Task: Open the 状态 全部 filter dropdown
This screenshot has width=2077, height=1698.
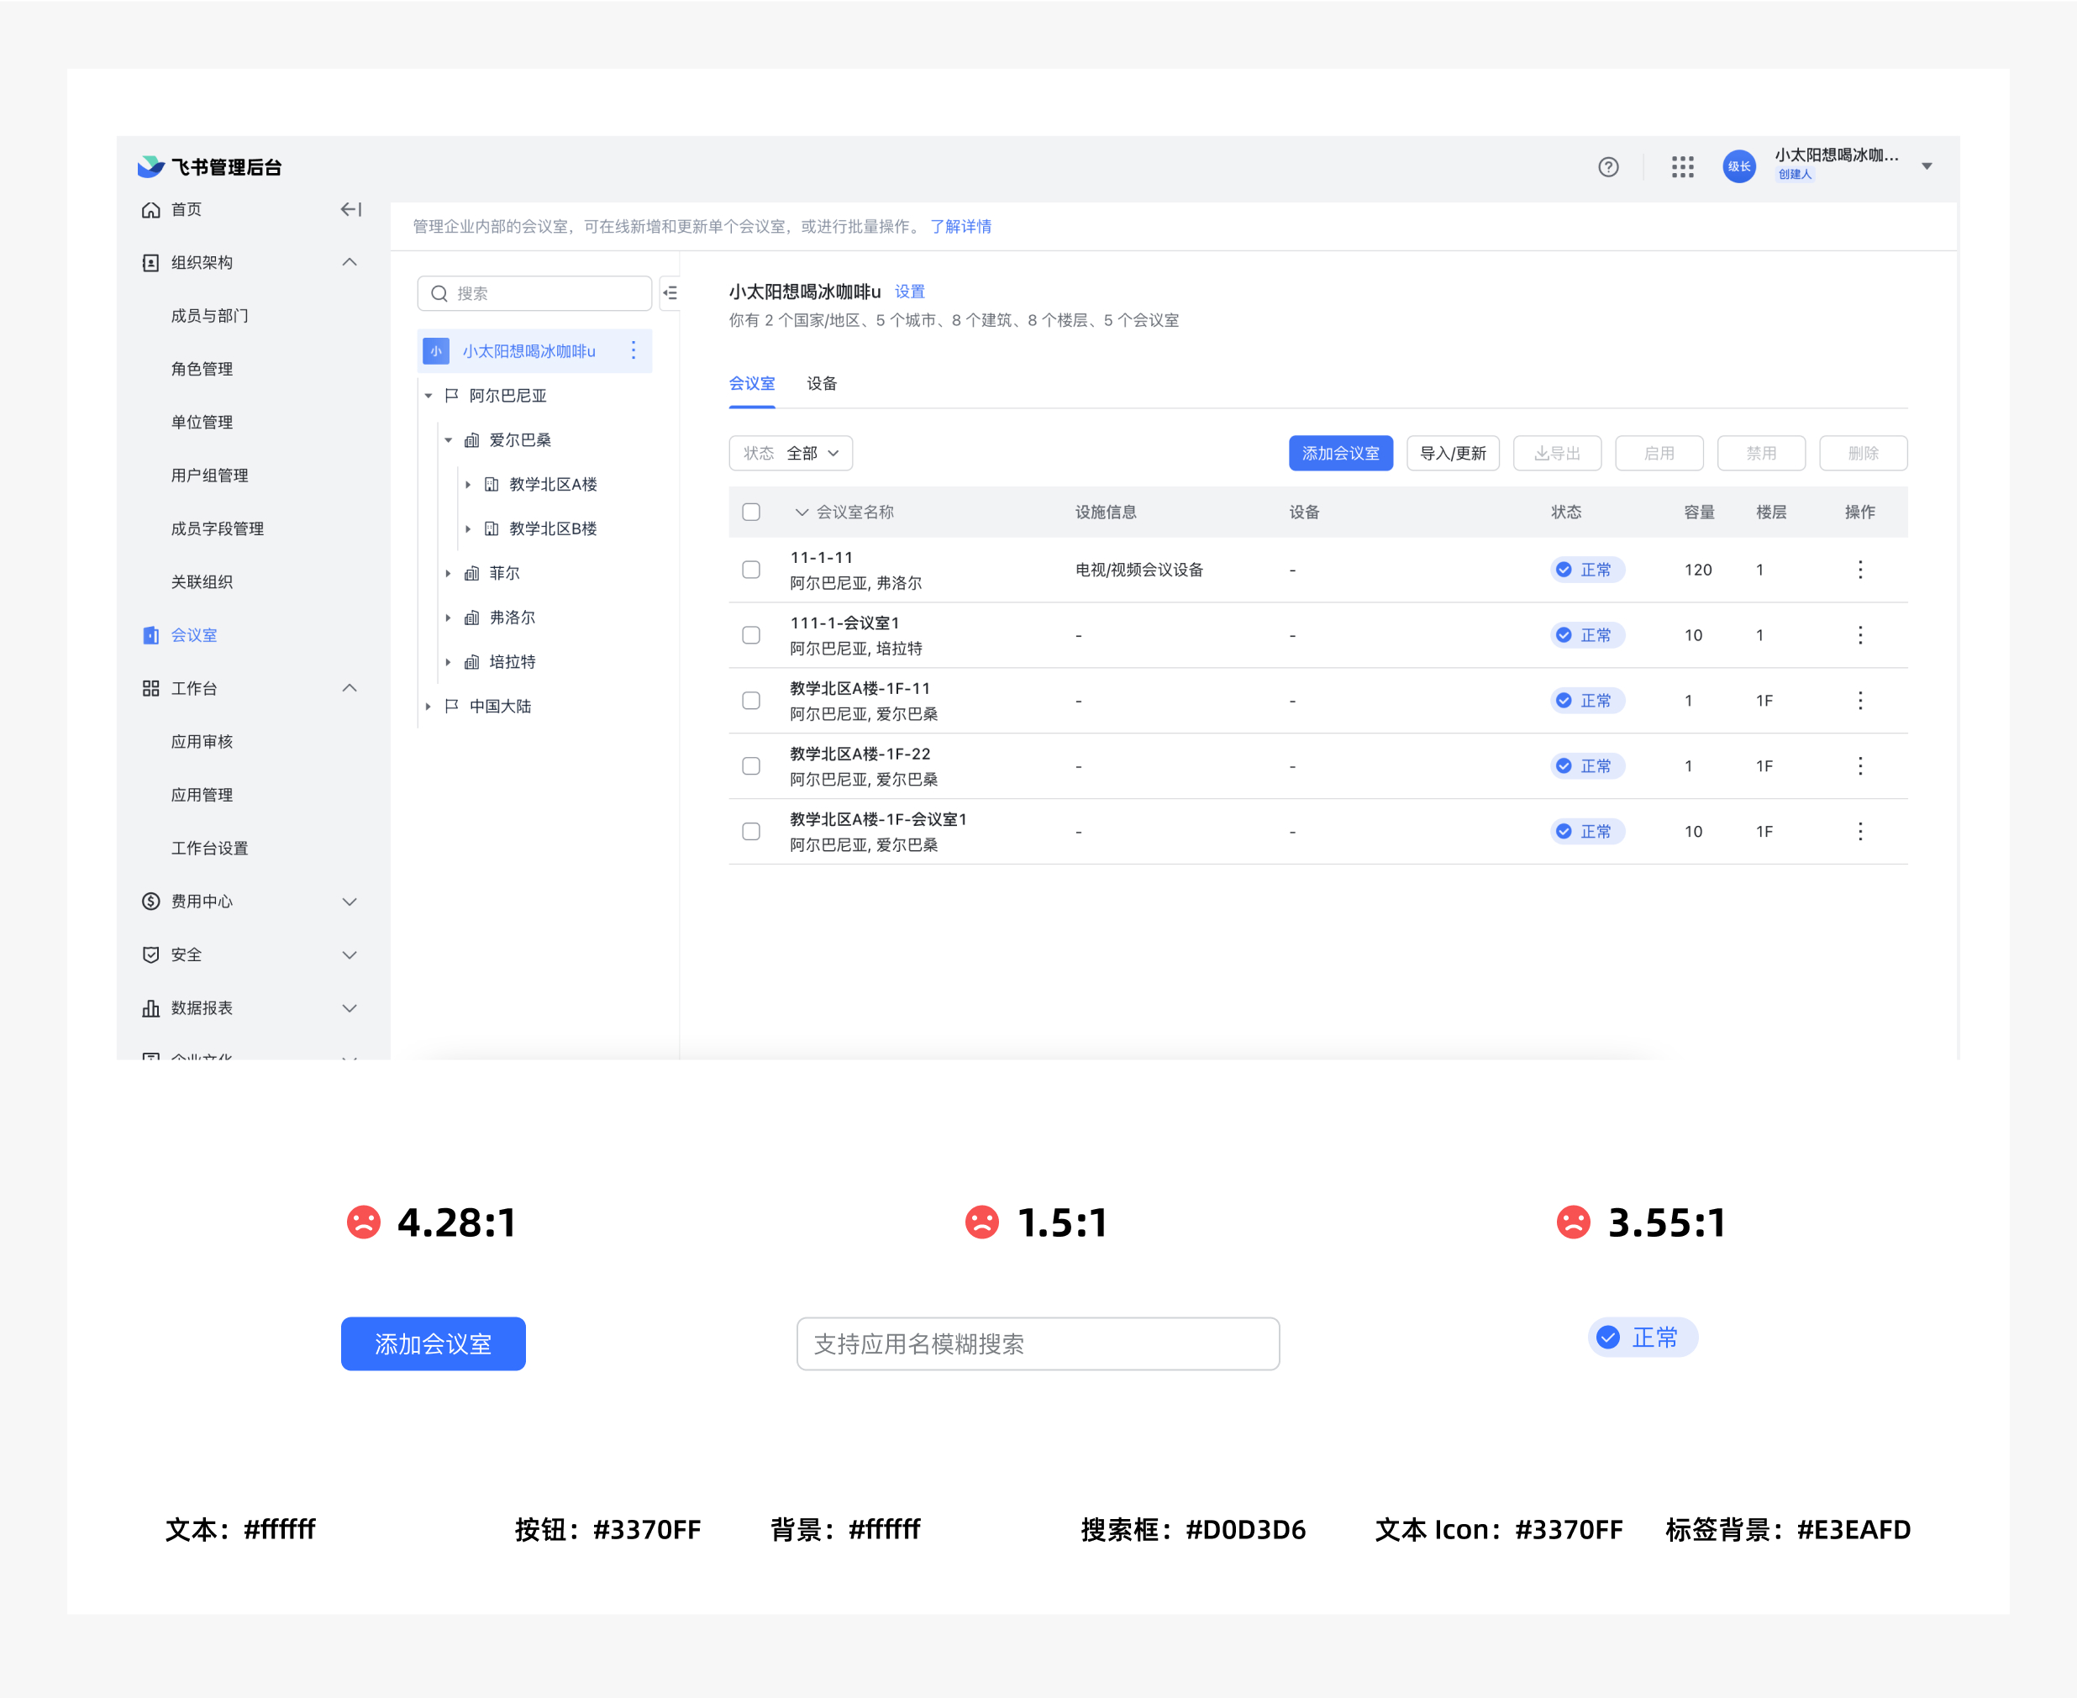Action: click(x=790, y=453)
